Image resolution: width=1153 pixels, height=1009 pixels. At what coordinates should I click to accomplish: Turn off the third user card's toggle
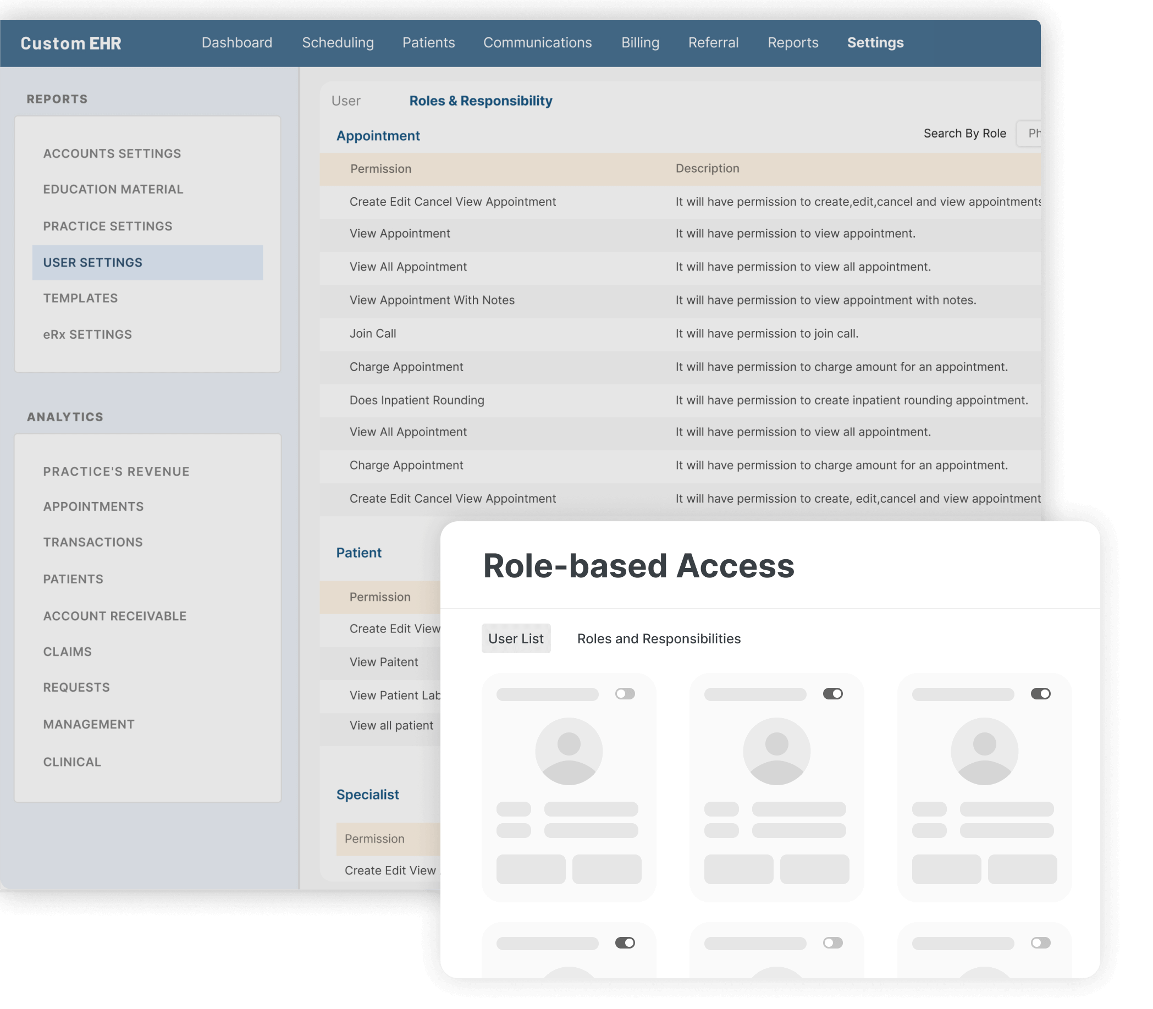tap(1041, 694)
